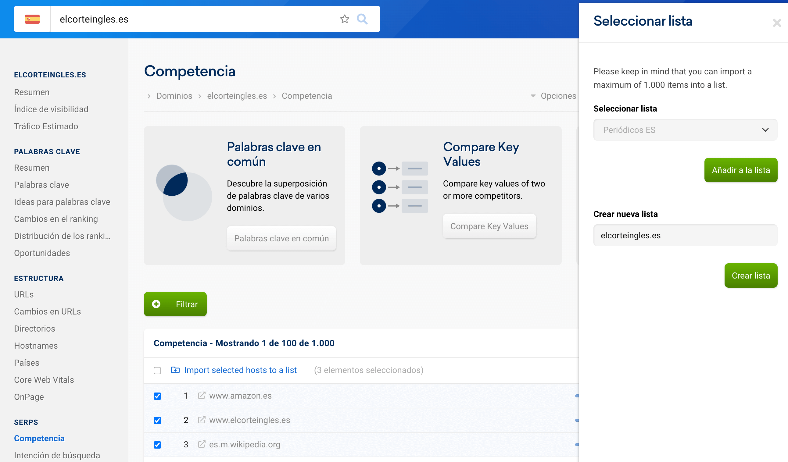The width and height of the screenshot is (788, 462).
Task: Open external link icon for www.amazon.es
Action: pyautogui.click(x=202, y=396)
